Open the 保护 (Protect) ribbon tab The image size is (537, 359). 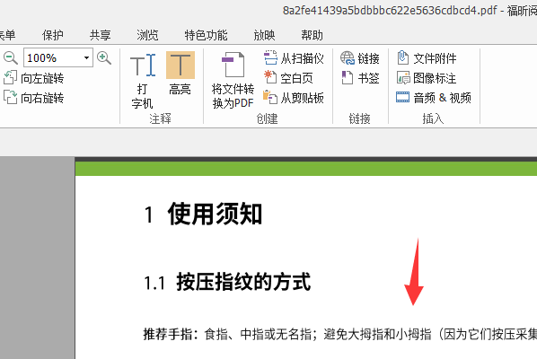[53, 35]
